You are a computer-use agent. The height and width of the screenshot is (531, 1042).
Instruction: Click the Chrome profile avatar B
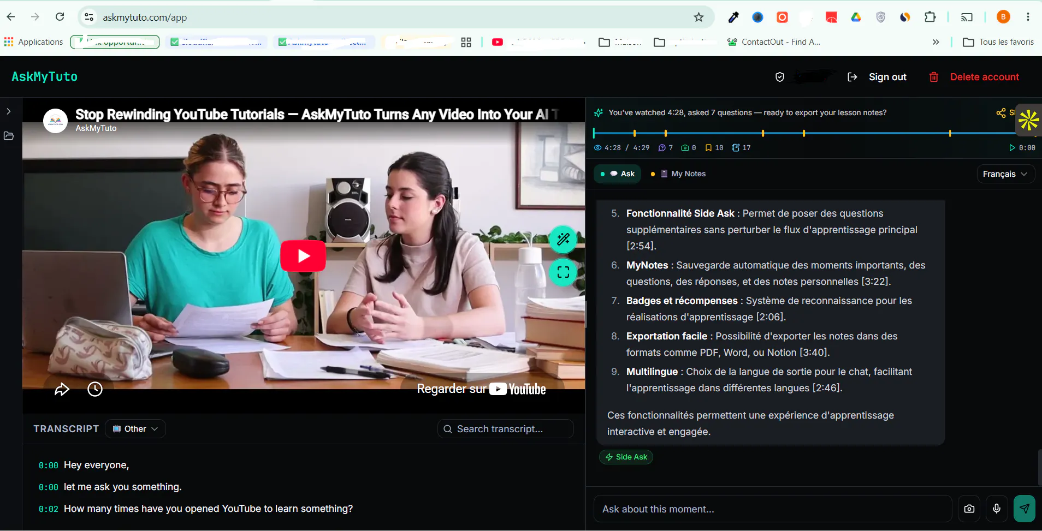(1003, 17)
